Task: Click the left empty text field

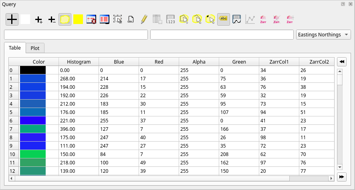Action: (x=76, y=34)
